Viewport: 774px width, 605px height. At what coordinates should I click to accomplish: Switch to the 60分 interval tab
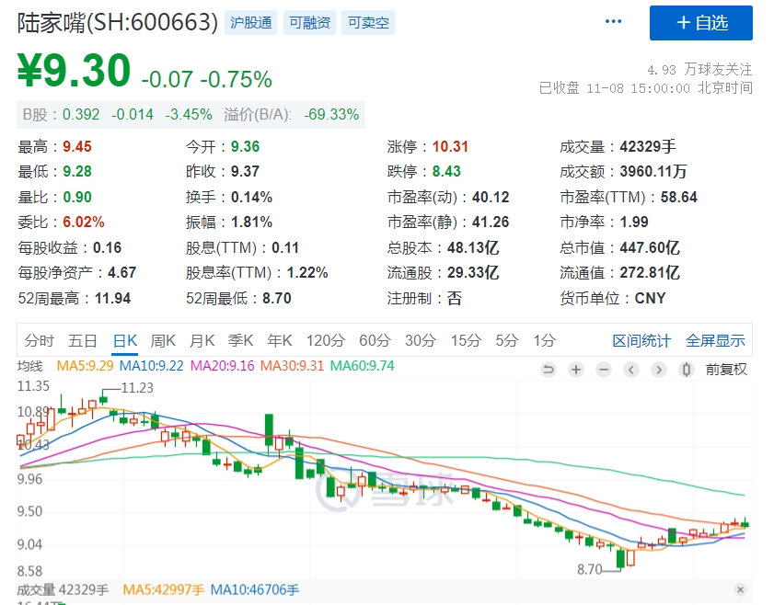click(x=375, y=340)
